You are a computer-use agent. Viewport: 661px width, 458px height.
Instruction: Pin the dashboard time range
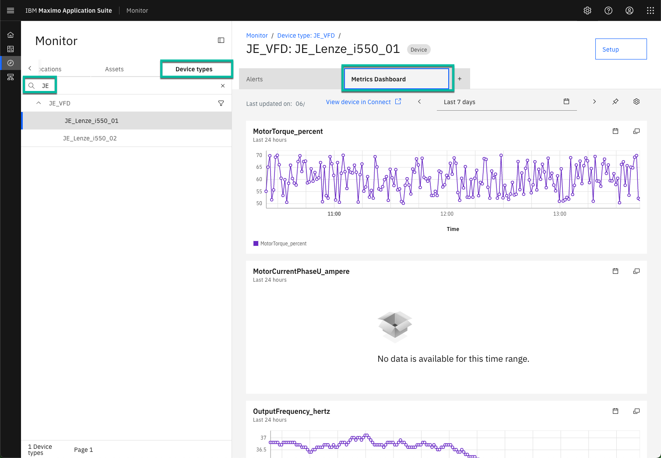(615, 101)
